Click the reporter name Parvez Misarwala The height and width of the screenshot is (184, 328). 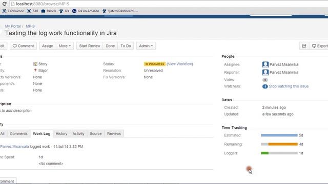(x=284, y=73)
